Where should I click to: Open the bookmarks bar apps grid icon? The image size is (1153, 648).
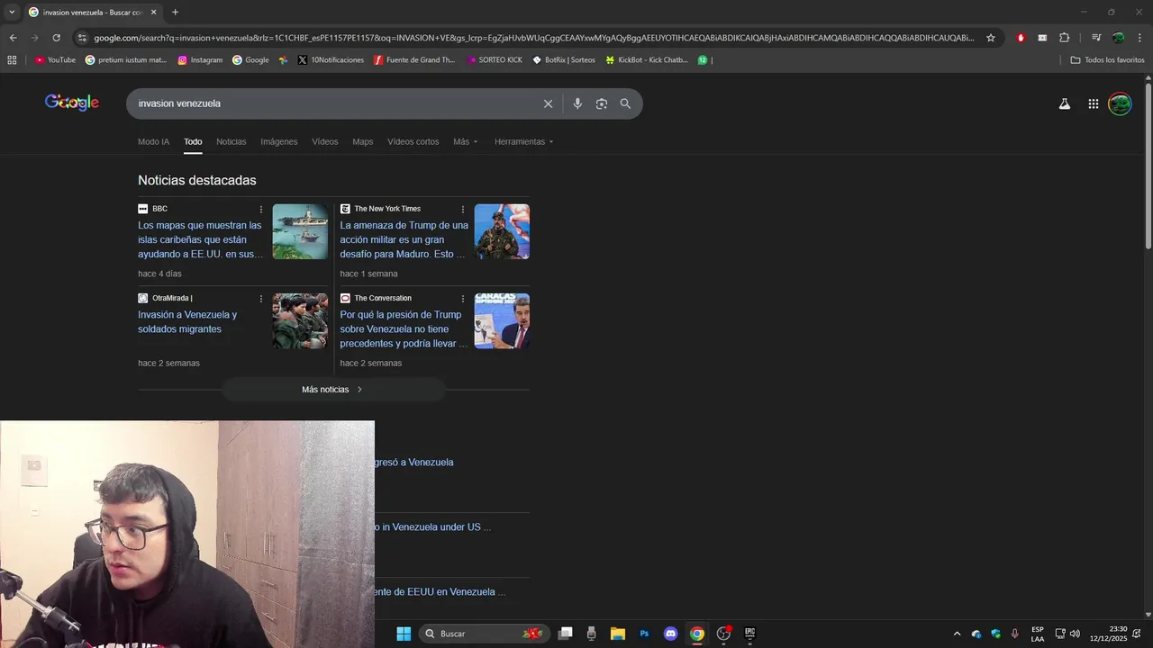[12, 60]
